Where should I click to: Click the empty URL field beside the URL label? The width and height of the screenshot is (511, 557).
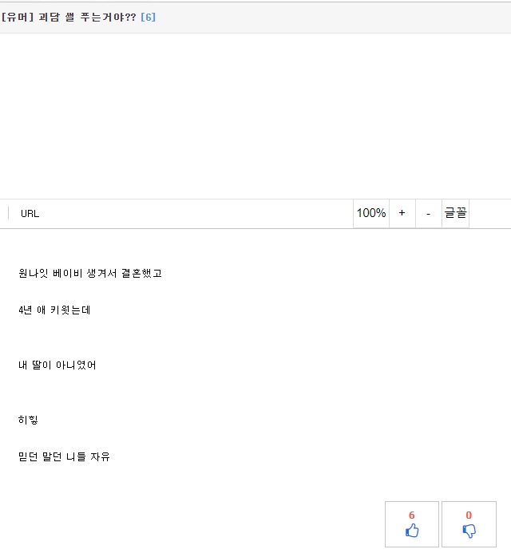tap(192, 214)
